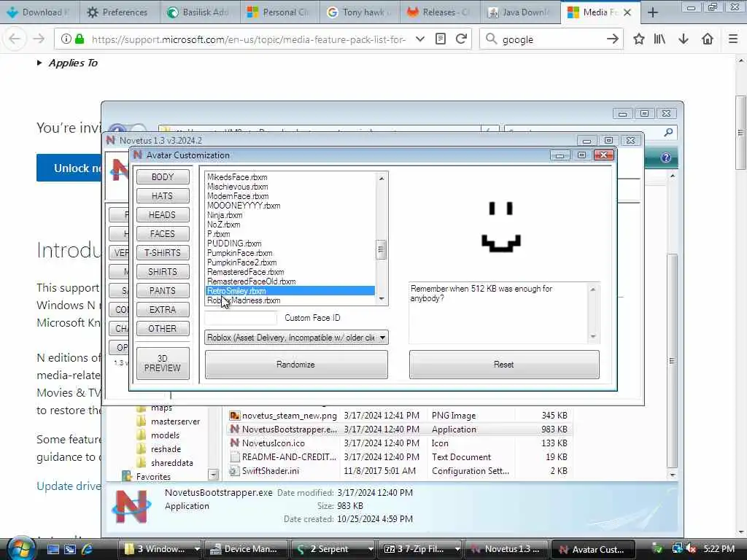This screenshot has height=560, width=747.
Task: Open the HATS section
Action: [163, 196]
